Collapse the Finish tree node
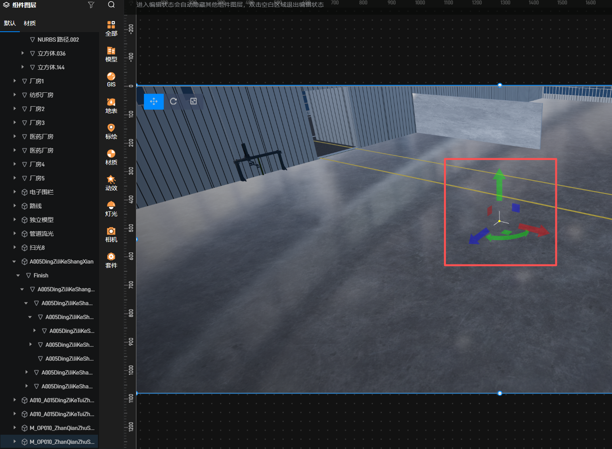612x449 pixels. click(x=18, y=275)
